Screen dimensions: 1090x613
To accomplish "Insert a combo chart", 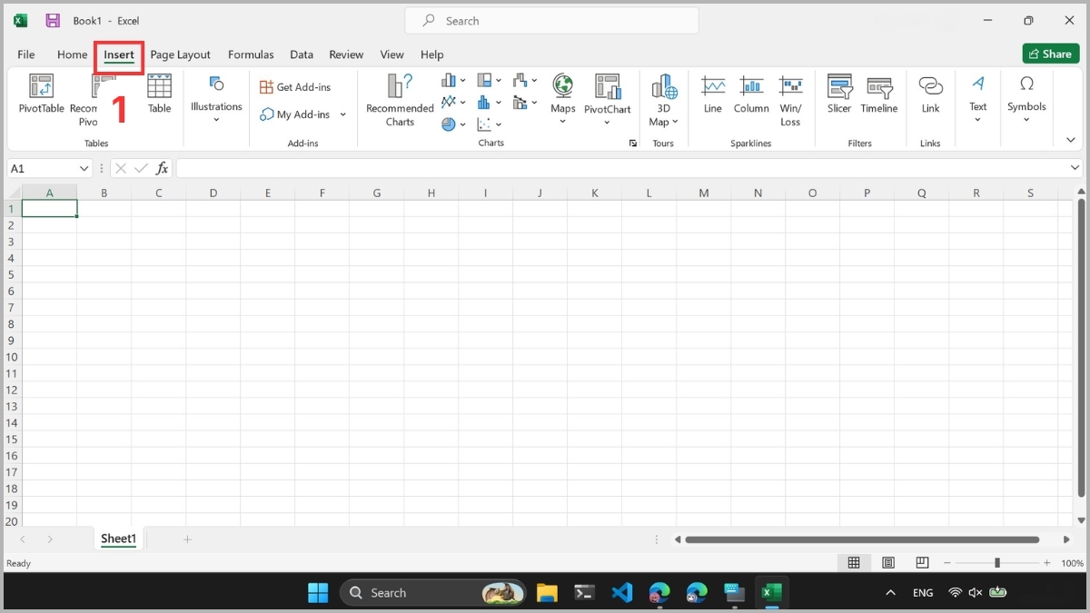I will (x=525, y=103).
